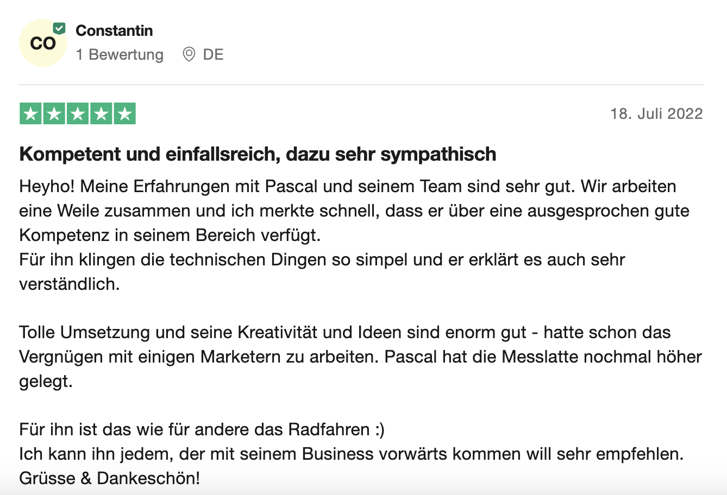The width and height of the screenshot is (727, 495).
Task: Click the DE country label
Action: (x=213, y=54)
